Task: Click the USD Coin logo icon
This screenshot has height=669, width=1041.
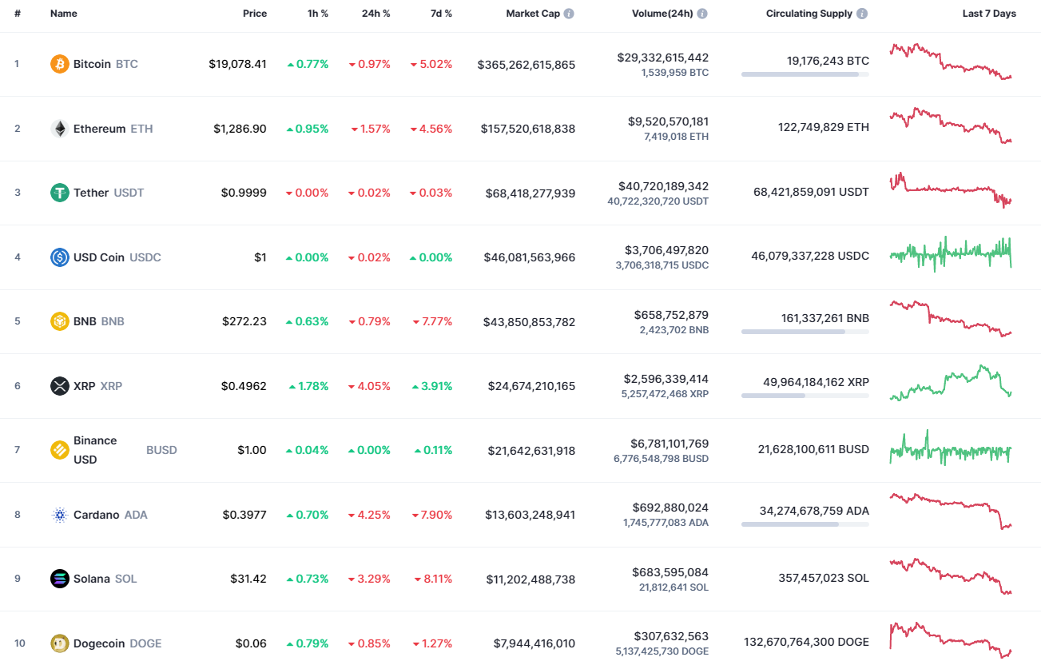Action: coord(60,257)
